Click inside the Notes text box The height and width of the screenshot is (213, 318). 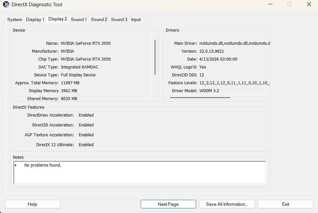click(x=140, y=173)
